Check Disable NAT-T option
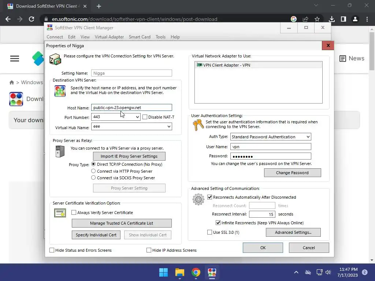 click(x=145, y=117)
